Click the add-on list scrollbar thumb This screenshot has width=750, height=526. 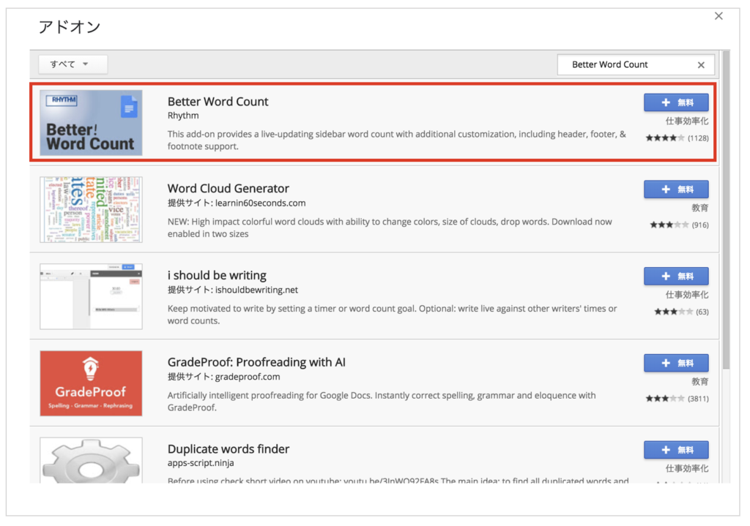coord(726,210)
